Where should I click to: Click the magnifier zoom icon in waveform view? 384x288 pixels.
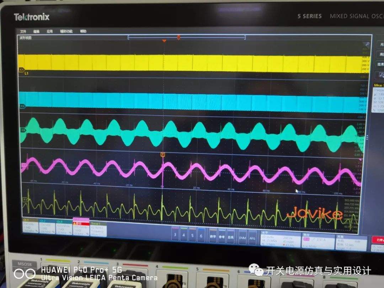click(367, 44)
